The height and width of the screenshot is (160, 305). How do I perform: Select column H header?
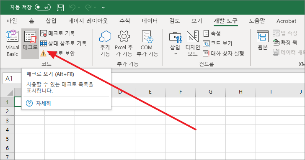click(x=240, y=92)
